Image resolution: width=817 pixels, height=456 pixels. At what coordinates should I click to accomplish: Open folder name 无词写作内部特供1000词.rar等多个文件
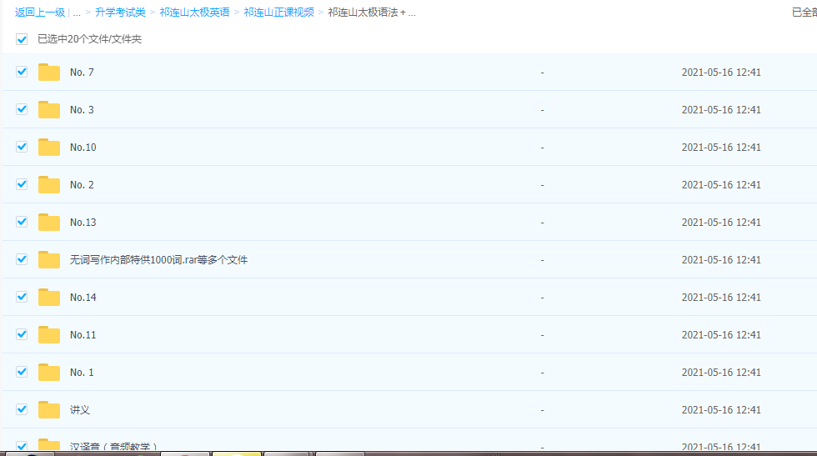tap(158, 260)
